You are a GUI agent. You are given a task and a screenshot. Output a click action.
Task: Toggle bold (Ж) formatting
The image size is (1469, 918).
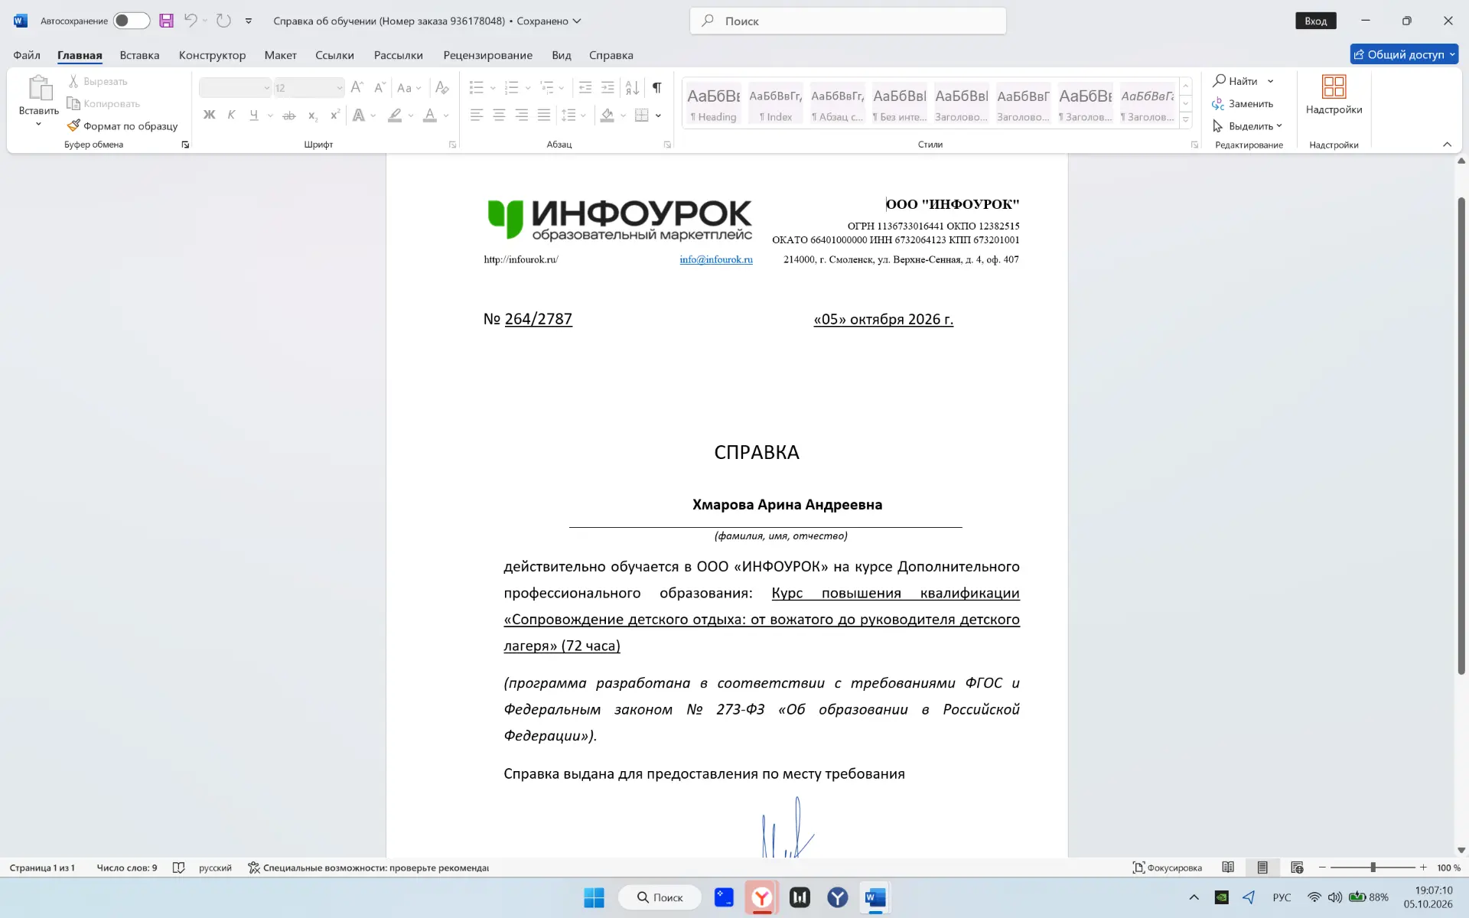(209, 116)
